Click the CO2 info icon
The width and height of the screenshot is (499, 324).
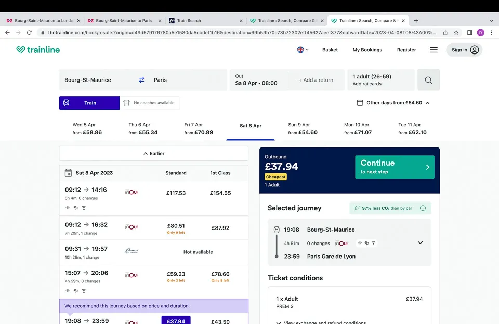pyautogui.click(x=423, y=208)
